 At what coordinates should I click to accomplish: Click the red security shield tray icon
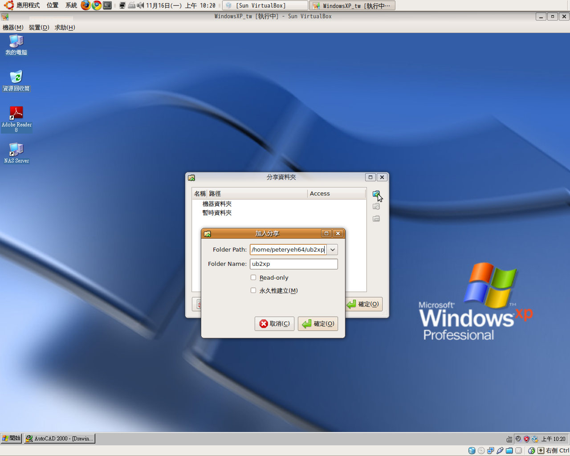[x=526, y=439]
